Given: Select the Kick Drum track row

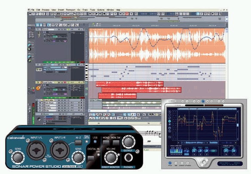Looking at the screenshot, I should (61, 103).
